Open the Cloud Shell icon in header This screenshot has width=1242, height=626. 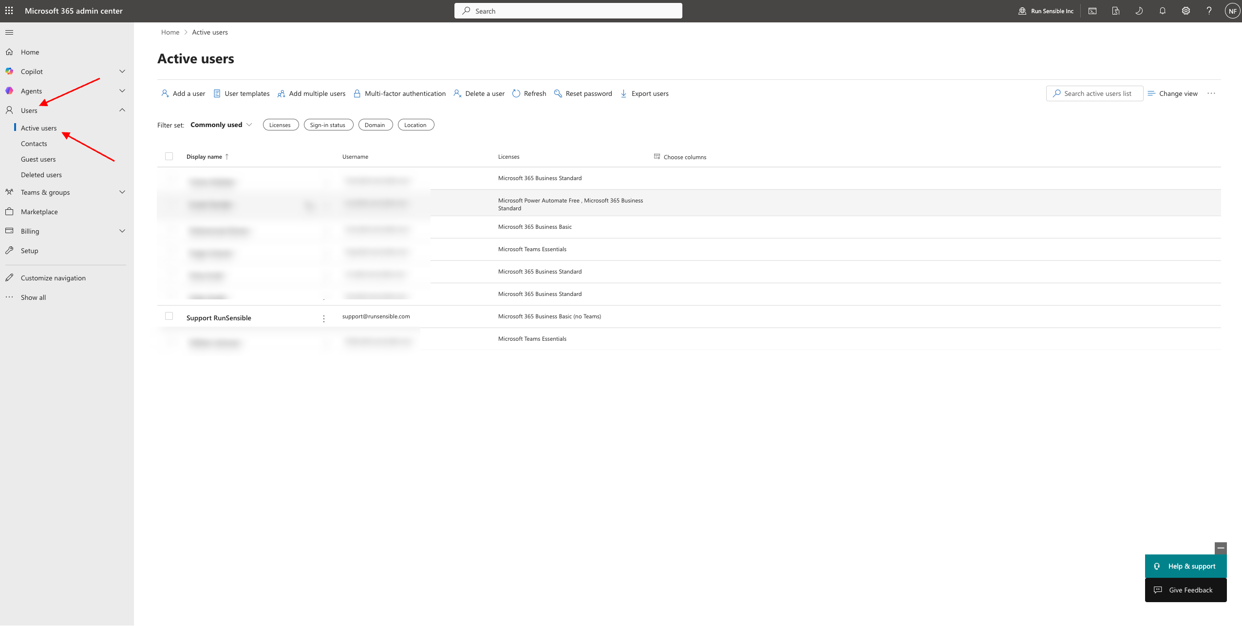tap(1092, 11)
